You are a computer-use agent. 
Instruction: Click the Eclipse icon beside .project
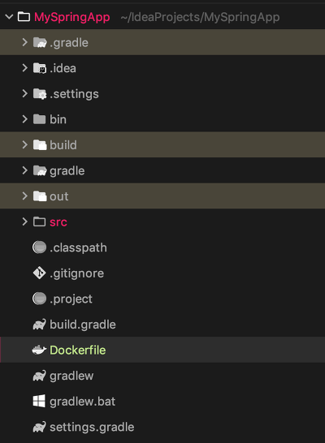39,299
